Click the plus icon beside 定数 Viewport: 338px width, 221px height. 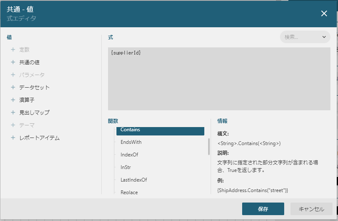[x=13, y=49]
